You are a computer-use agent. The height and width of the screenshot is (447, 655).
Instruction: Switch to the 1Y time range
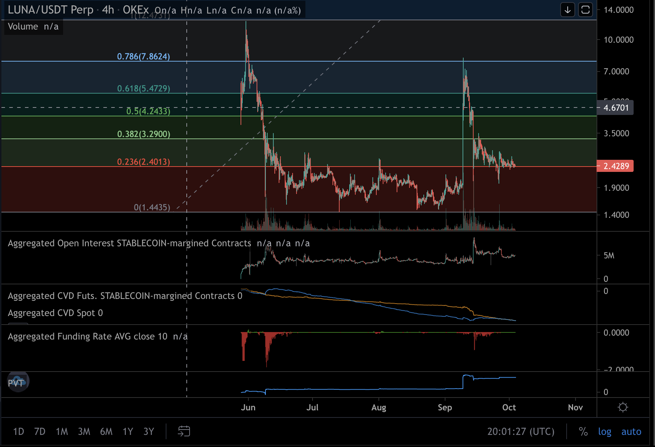[x=128, y=431]
